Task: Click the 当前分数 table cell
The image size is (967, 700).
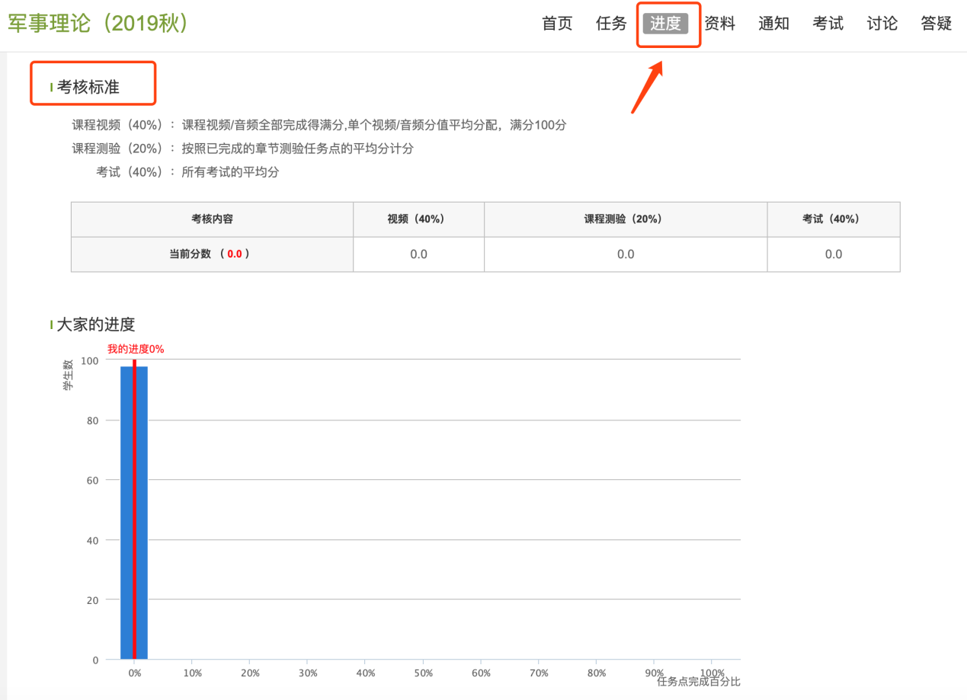Action: [x=211, y=254]
